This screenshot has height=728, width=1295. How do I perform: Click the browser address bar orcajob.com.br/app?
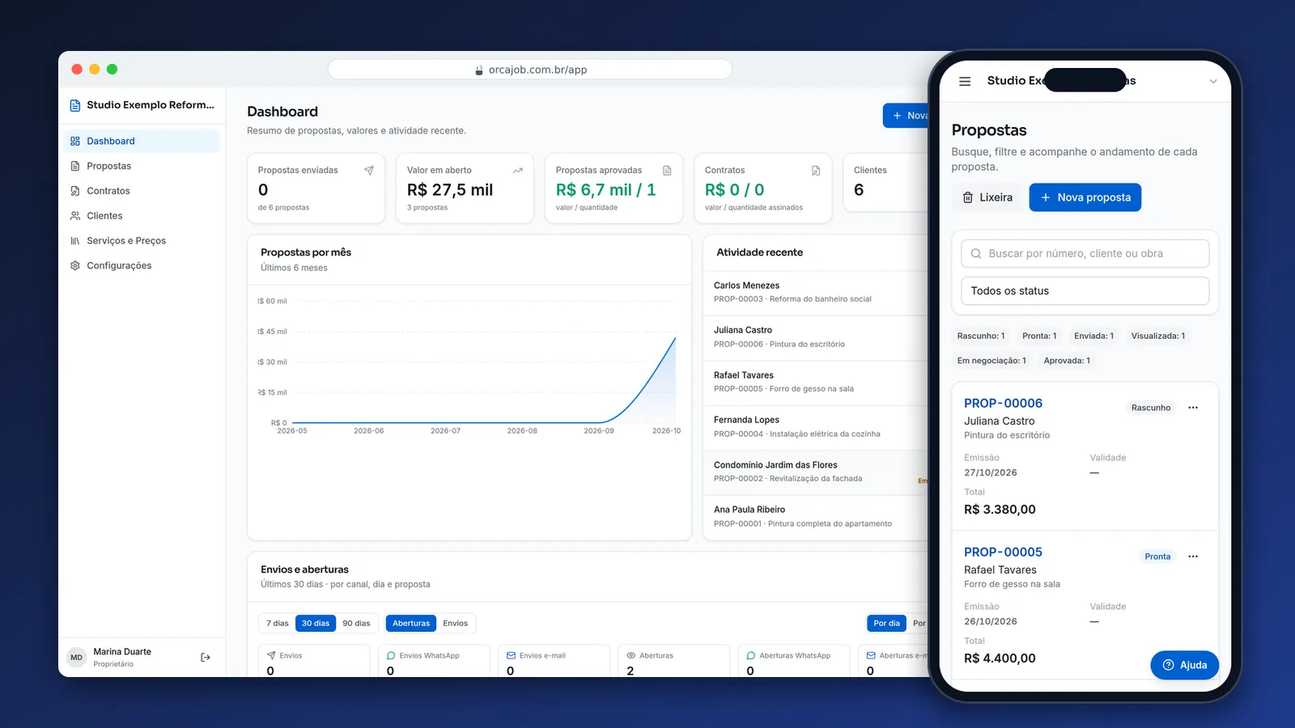(x=530, y=70)
